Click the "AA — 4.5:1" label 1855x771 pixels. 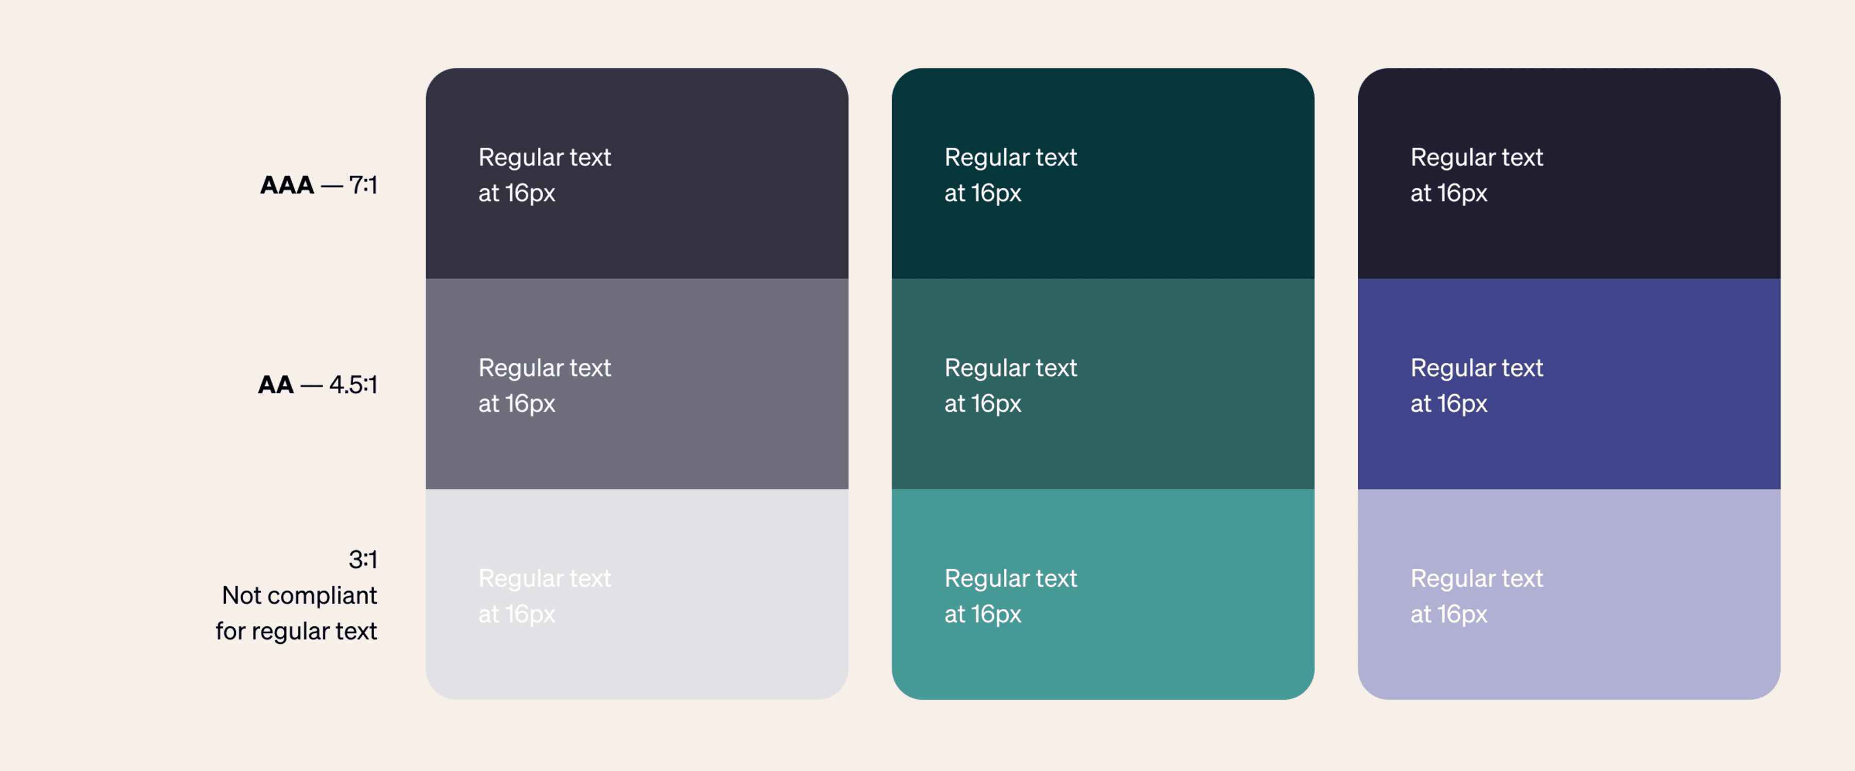[317, 385]
